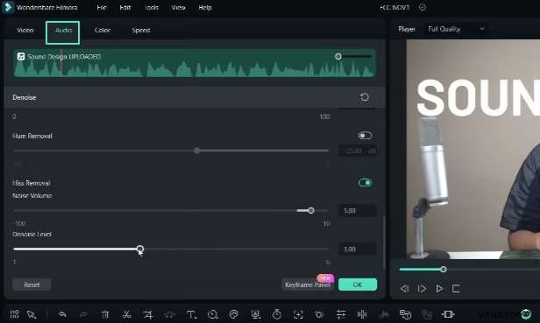Switch to the Video tab

pos(25,31)
